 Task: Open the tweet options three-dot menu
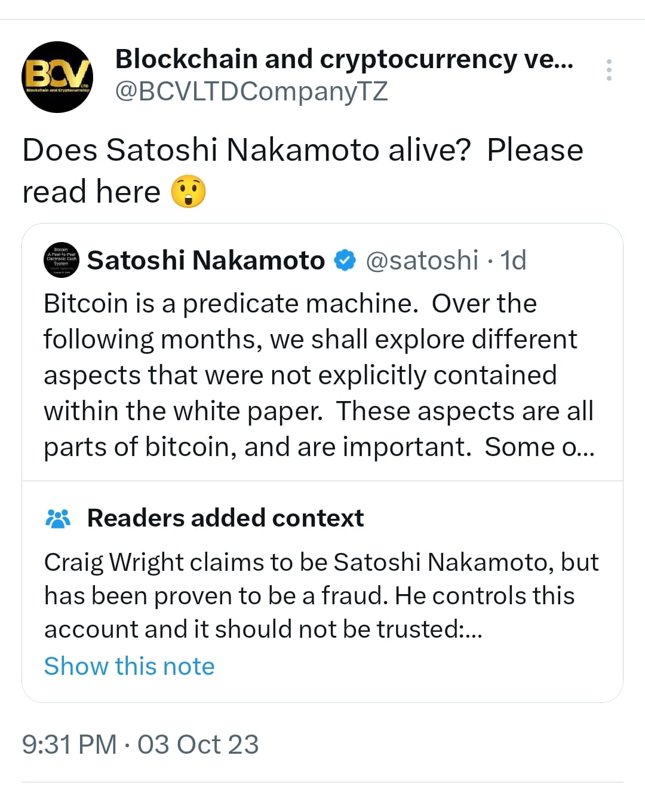point(609,70)
